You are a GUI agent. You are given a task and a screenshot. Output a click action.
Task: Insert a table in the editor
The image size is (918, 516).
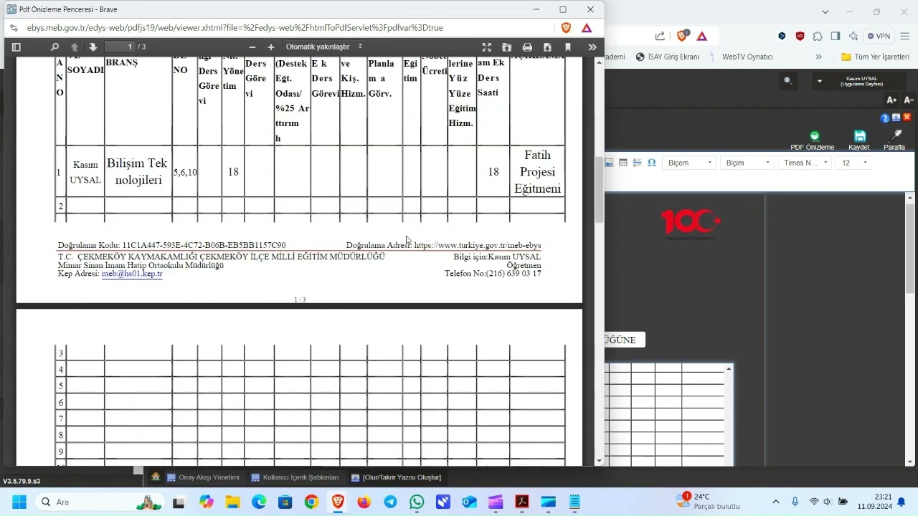tap(623, 163)
